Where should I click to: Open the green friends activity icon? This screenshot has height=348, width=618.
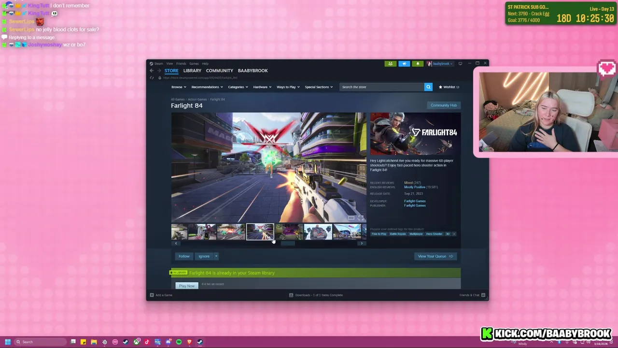point(390,63)
